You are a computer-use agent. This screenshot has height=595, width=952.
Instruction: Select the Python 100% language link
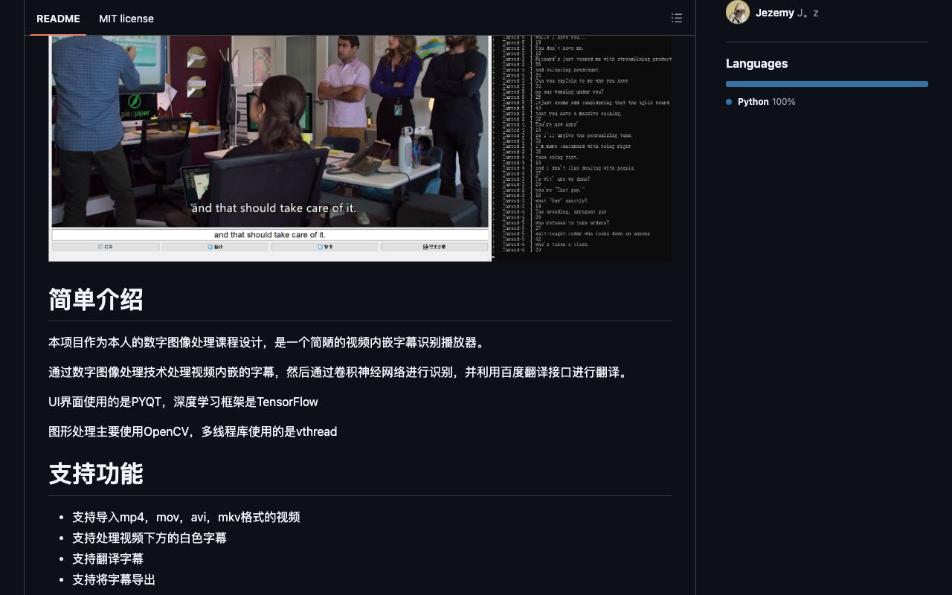[760, 102]
